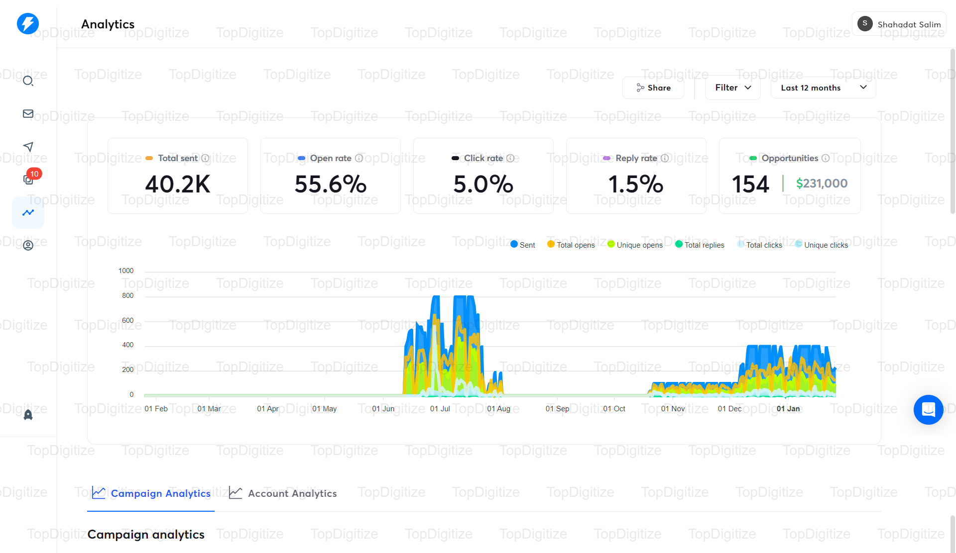The width and height of the screenshot is (956, 553).
Task: Open the mail inbox sidebar icon
Action: coord(28,114)
